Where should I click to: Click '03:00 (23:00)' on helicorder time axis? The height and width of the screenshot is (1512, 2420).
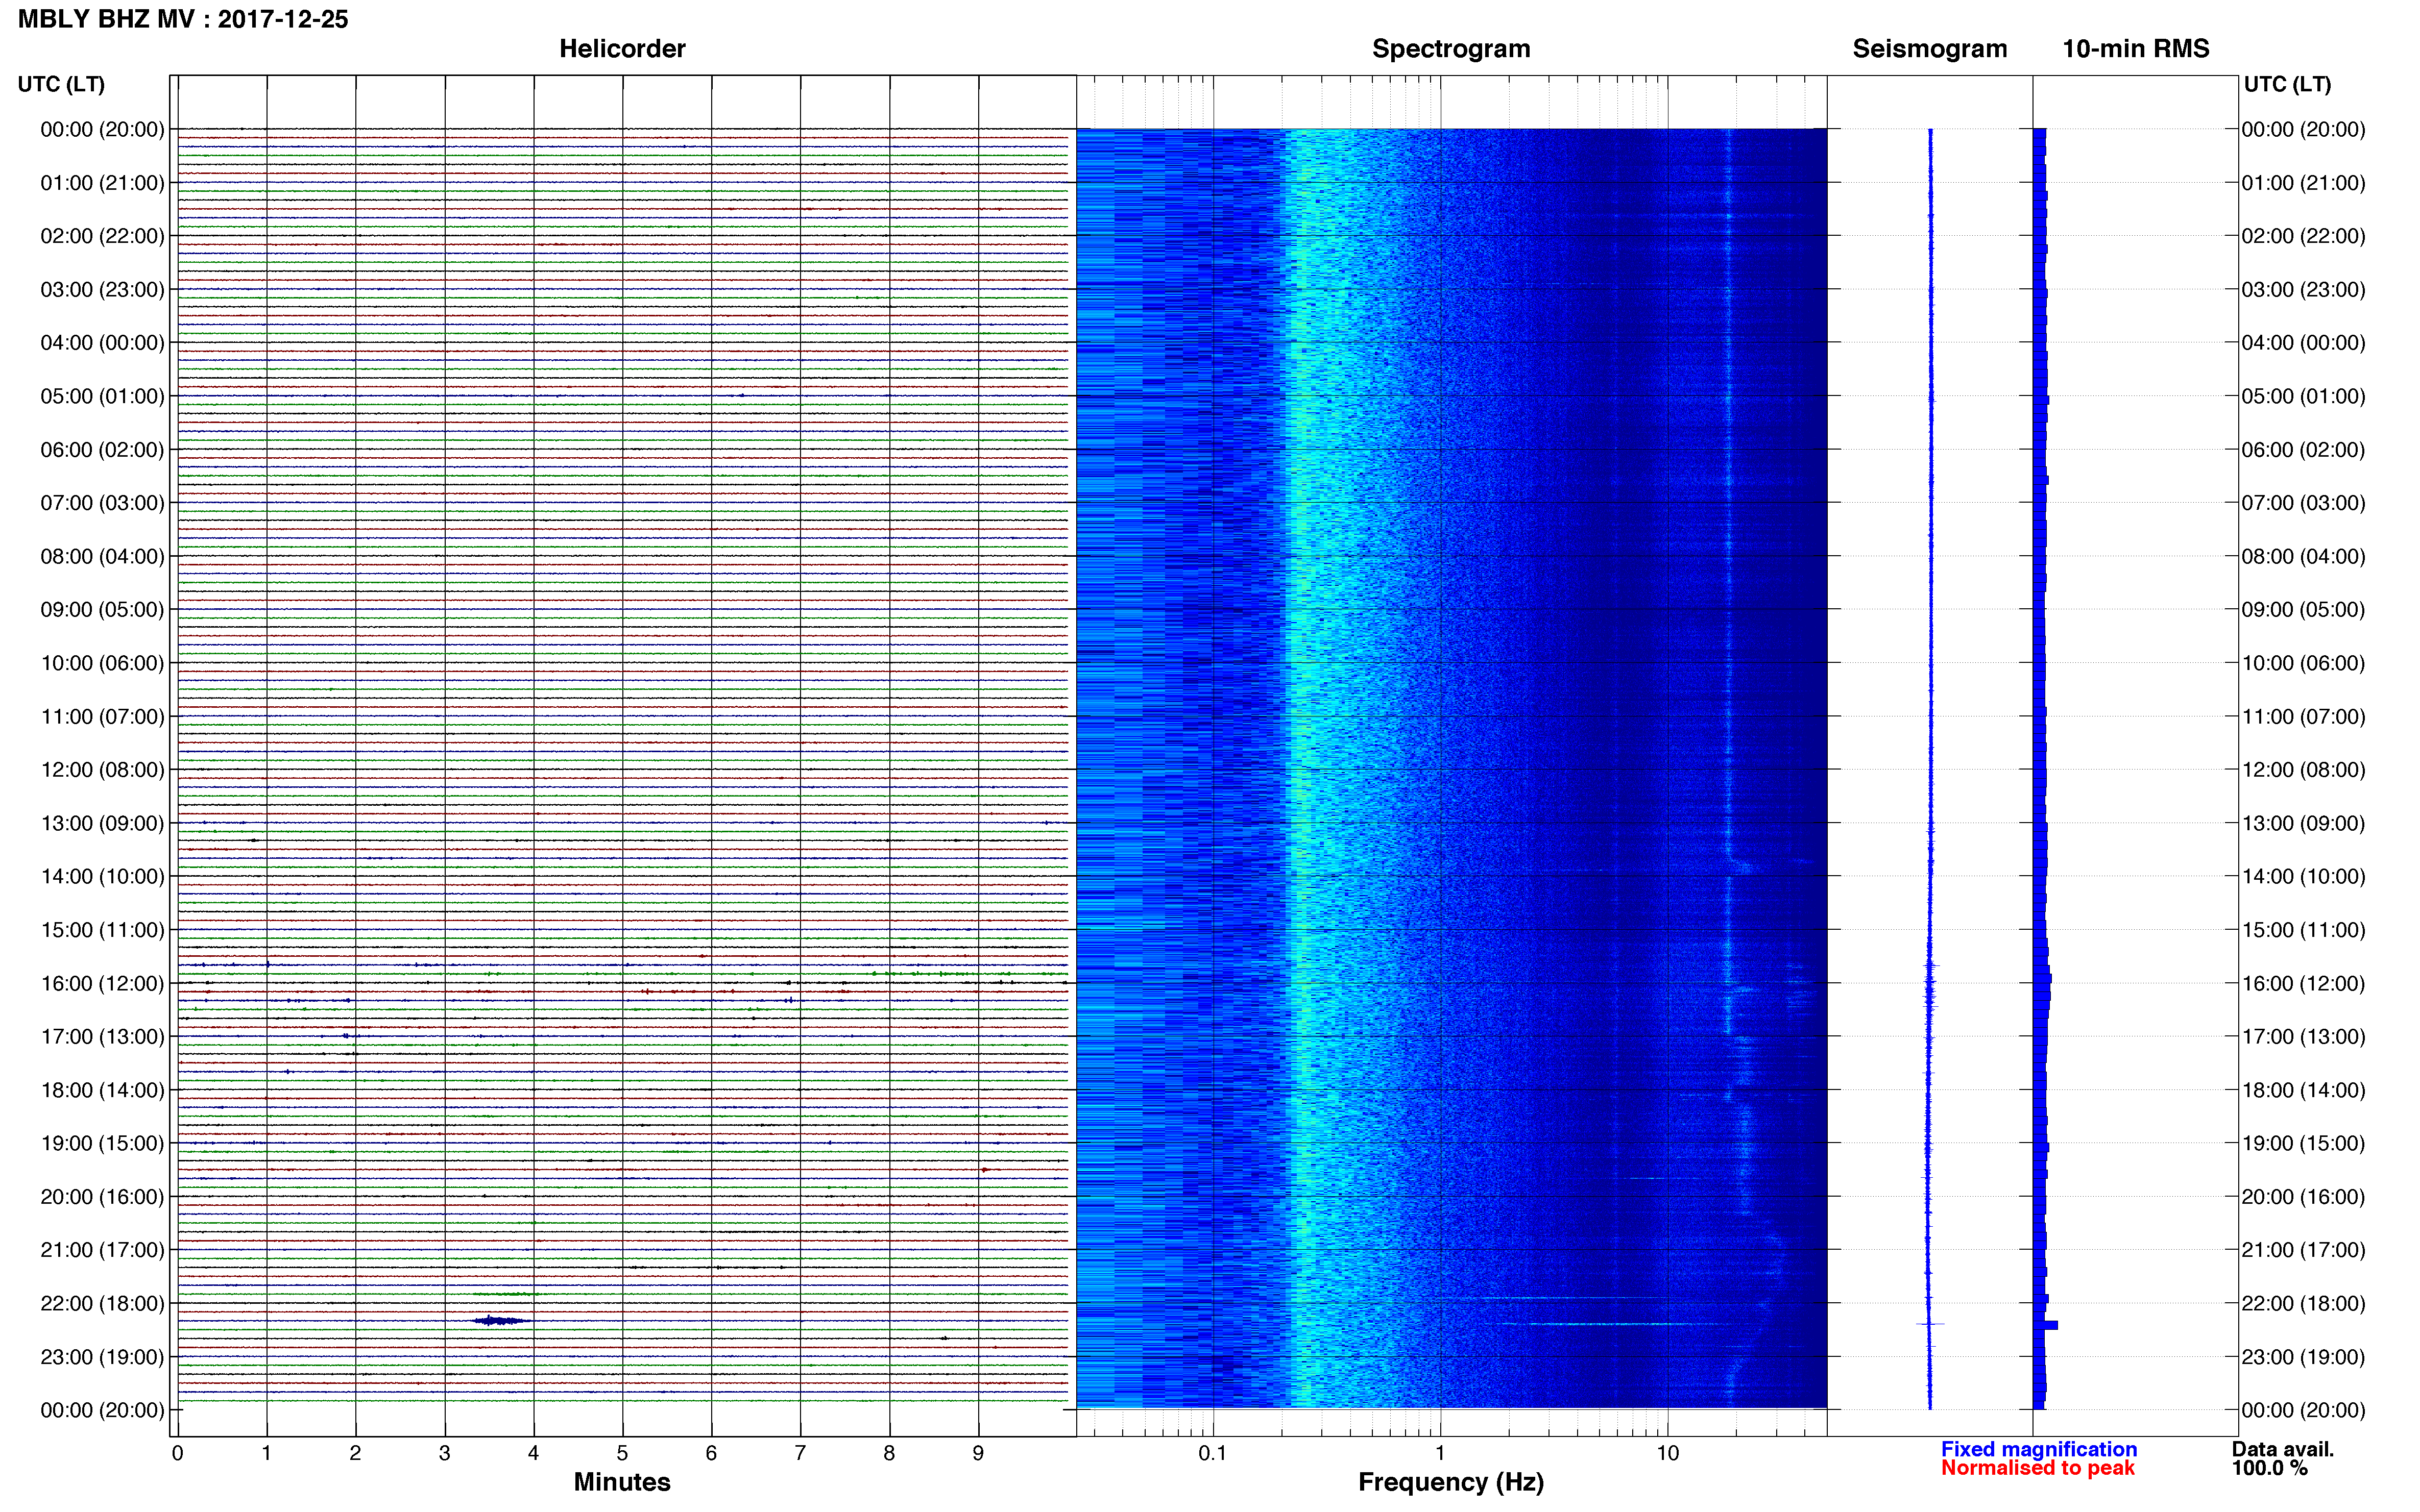pos(102,290)
